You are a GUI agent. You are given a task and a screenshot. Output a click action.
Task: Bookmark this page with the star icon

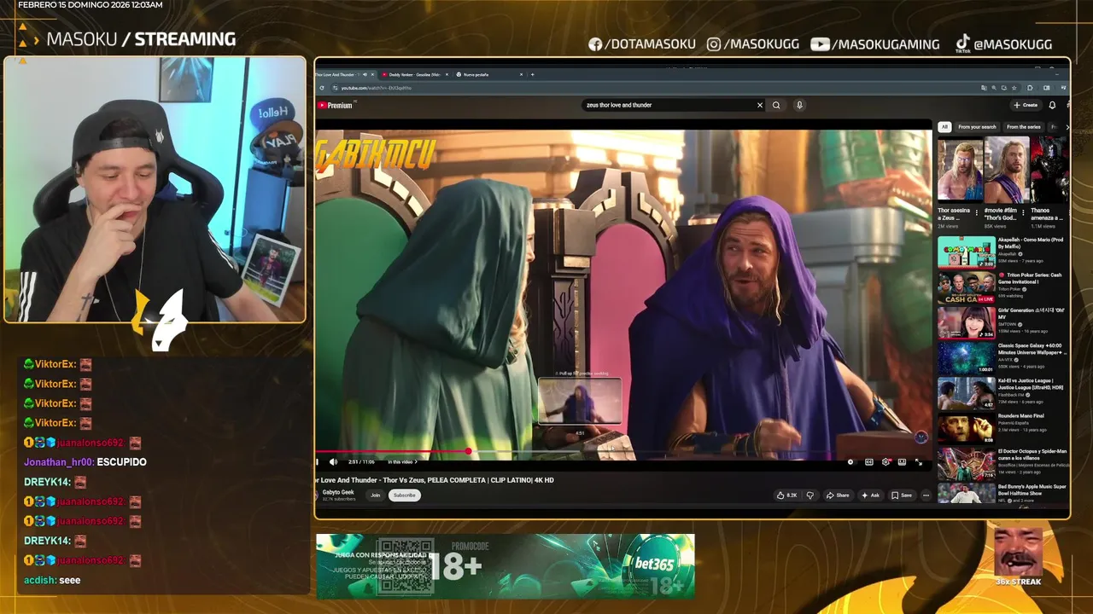click(1014, 88)
